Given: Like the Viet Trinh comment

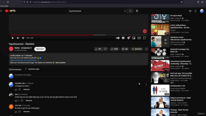Looking at the screenshot, I should [x=16, y=112].
